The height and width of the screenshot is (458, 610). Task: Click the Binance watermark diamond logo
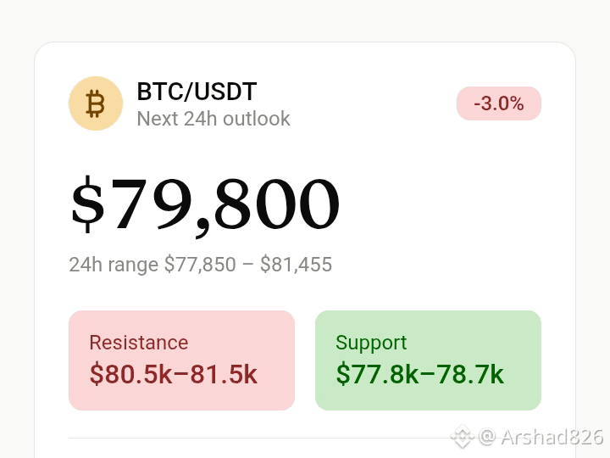pyautogui.click(x=463, y=436)
